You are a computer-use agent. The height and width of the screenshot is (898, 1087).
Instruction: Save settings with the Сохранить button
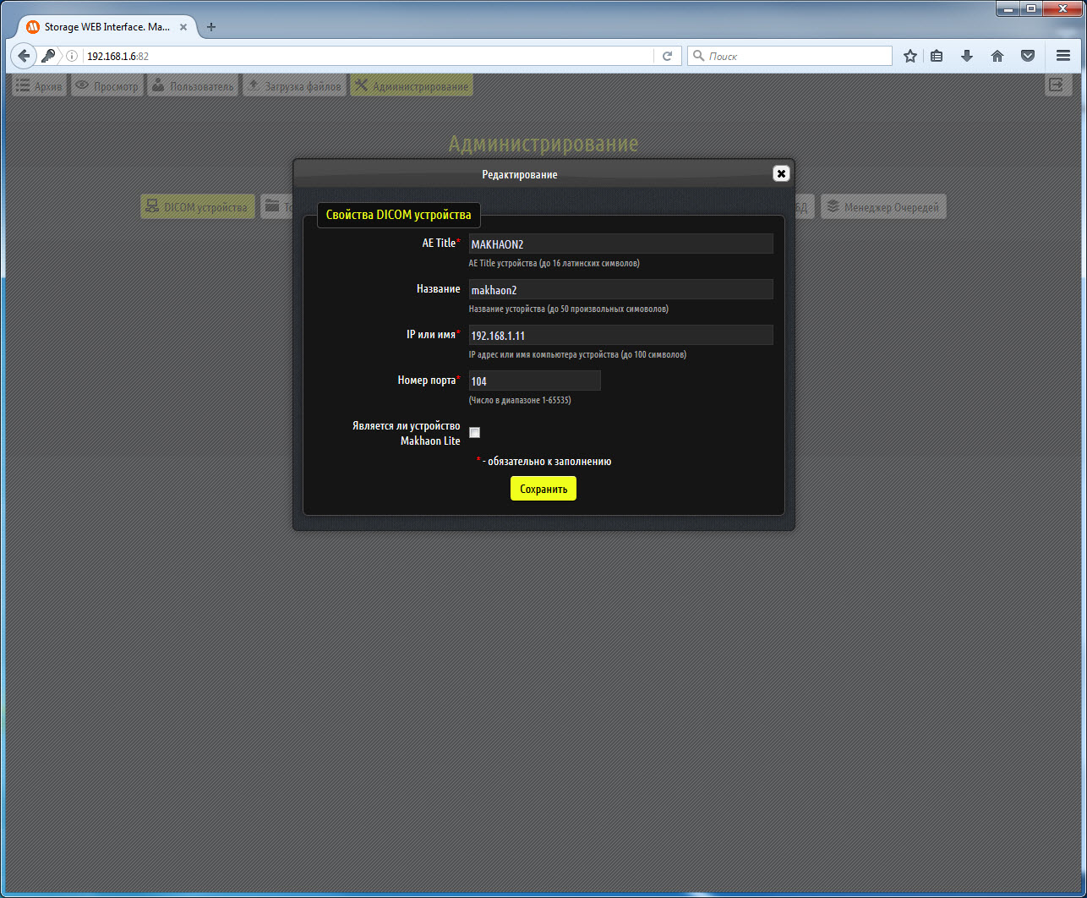click(x=543, y=489)
